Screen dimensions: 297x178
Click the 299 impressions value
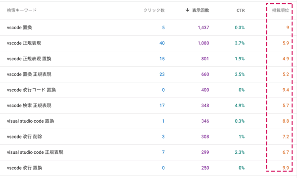[x=205, y=152]
